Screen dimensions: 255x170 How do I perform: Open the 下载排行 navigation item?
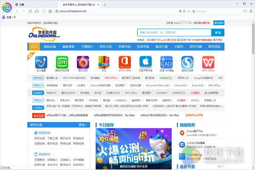[x=87, y=47]
